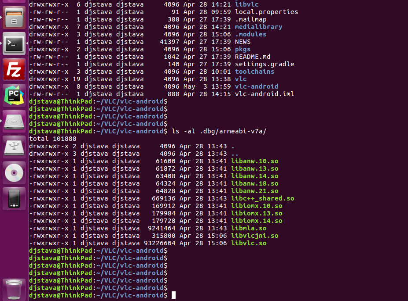Click the README.md file name
408x301 pixels.
tap(252, 57)
